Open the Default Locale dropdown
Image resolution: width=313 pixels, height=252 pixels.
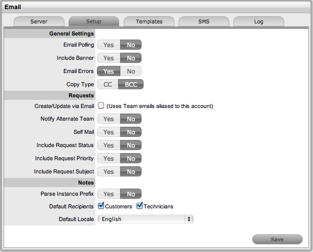(146, 220)
